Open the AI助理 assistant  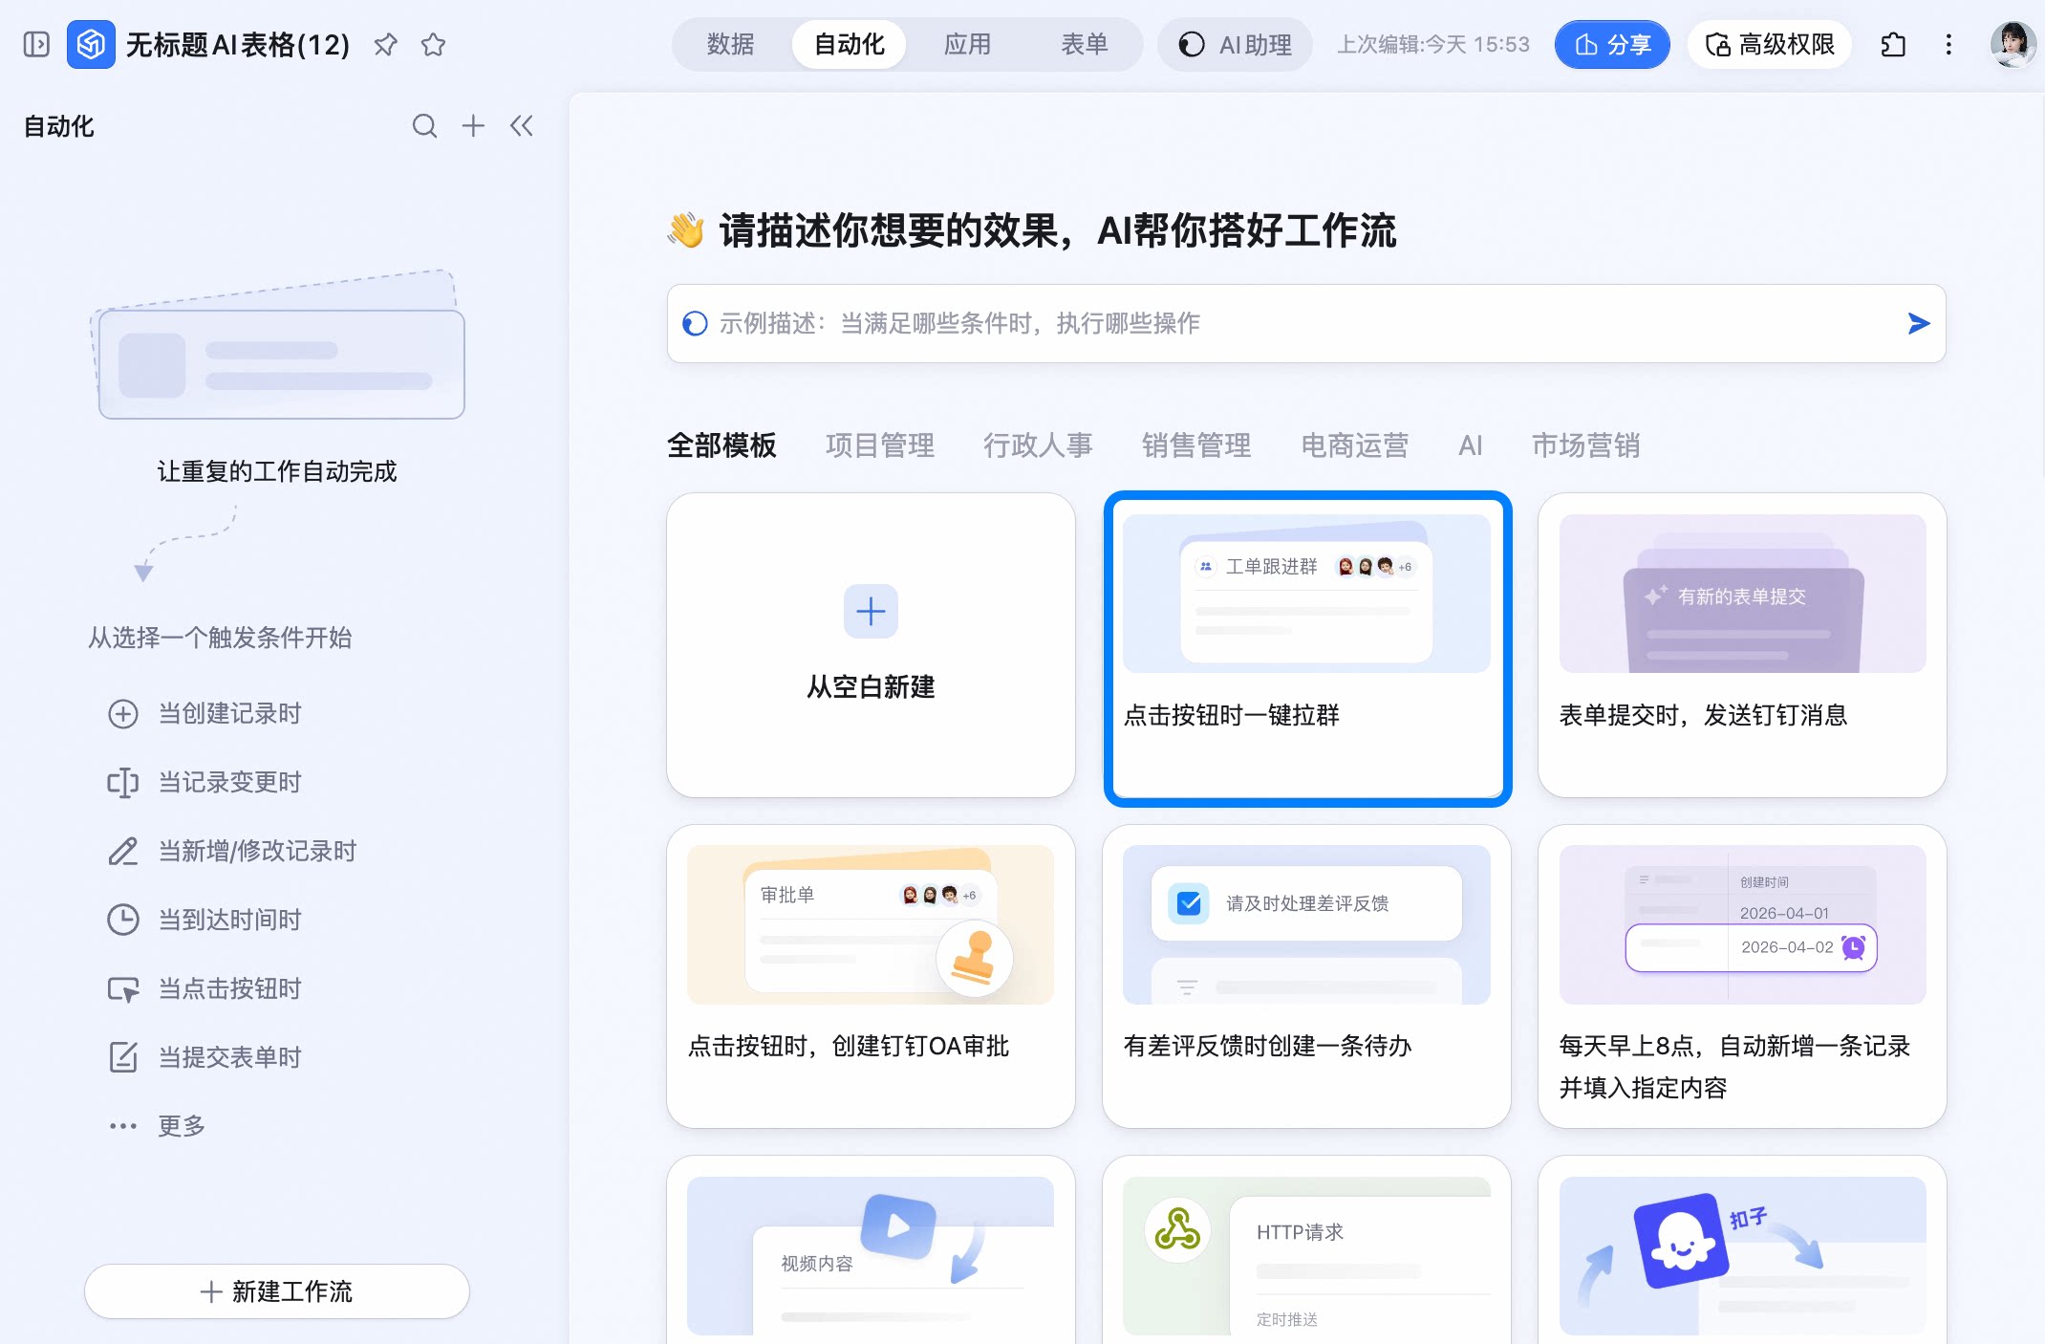(x=1235, y=44)
